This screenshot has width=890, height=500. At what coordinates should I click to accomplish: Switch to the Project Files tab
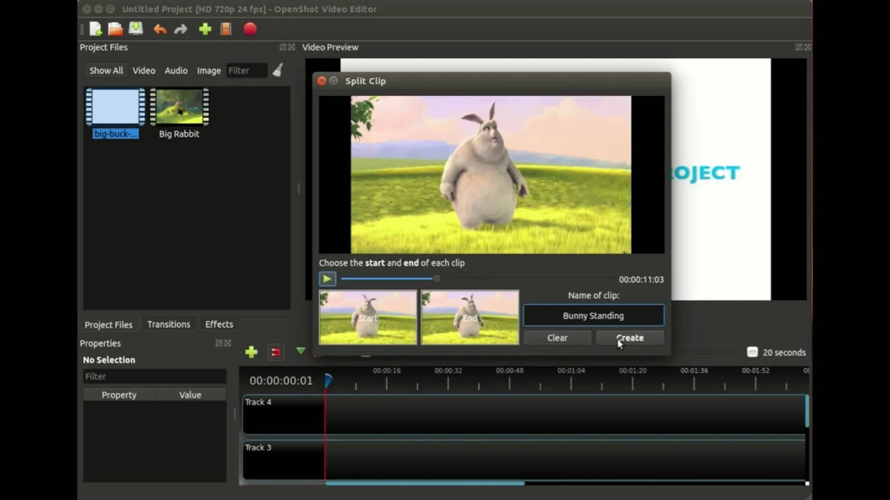click(x=108, y=325)
